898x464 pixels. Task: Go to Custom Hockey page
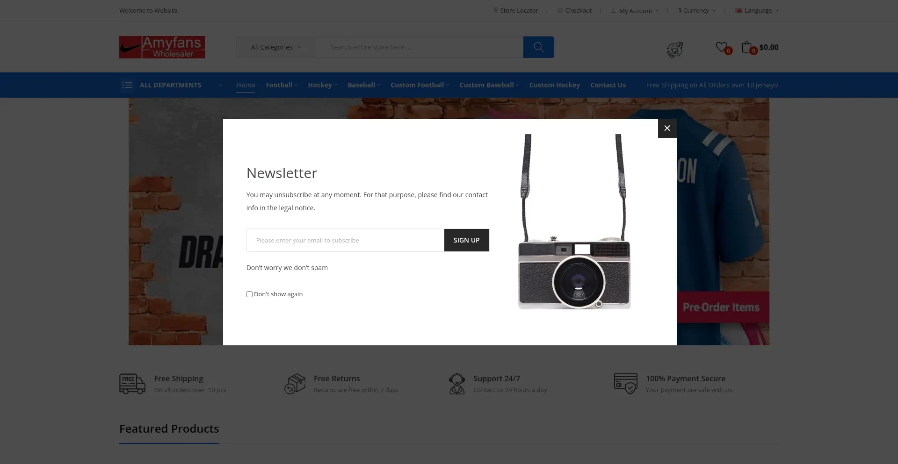(x=555, y=85)
